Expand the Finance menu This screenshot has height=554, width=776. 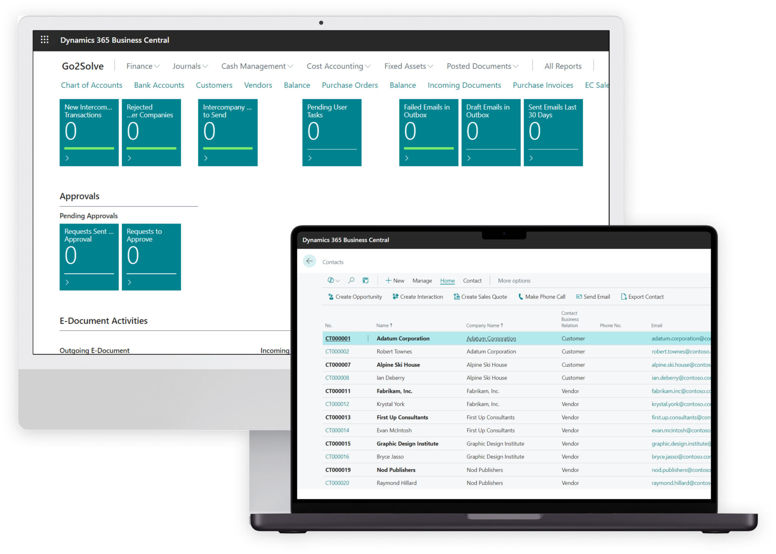pos(143,66)
